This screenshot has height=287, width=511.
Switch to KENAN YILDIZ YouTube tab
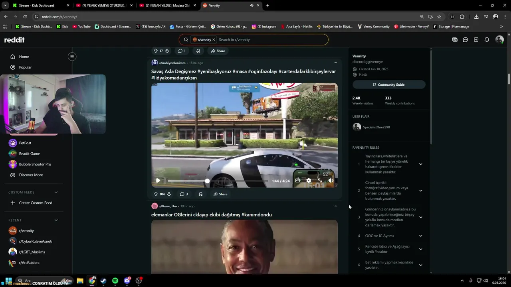point(167,6)
